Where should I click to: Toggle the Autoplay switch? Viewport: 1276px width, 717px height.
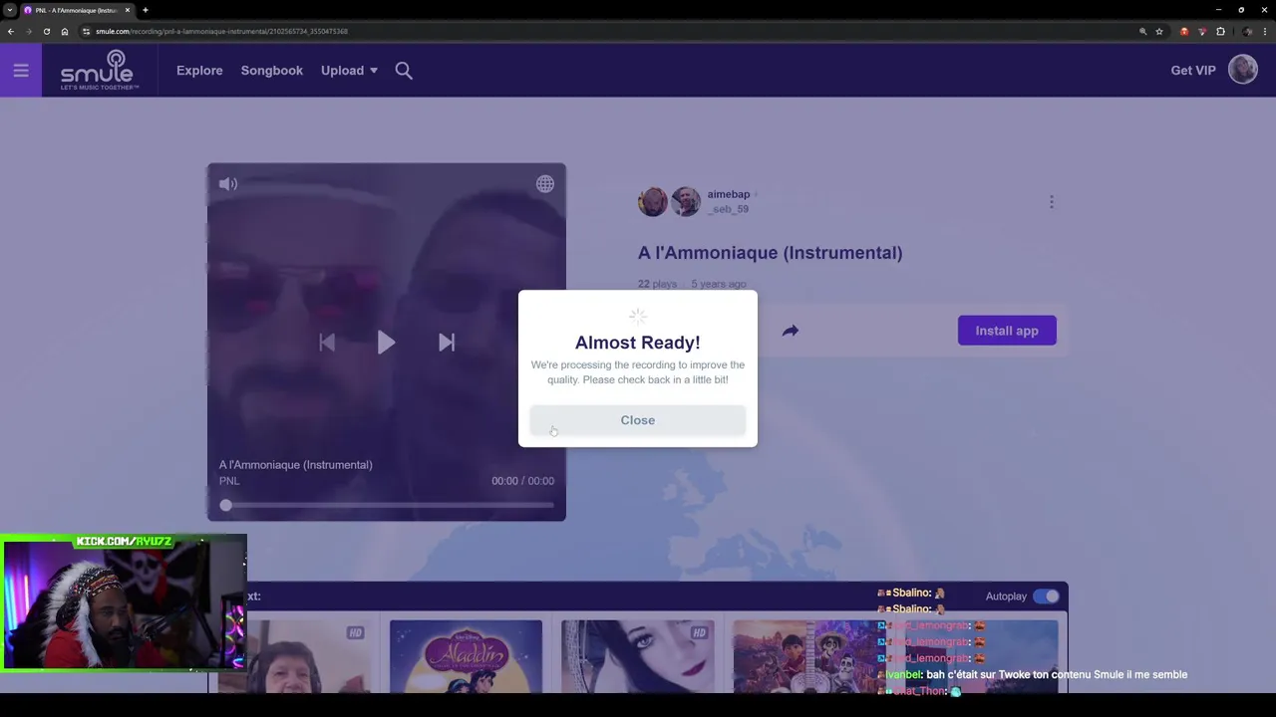point(1046,597)
